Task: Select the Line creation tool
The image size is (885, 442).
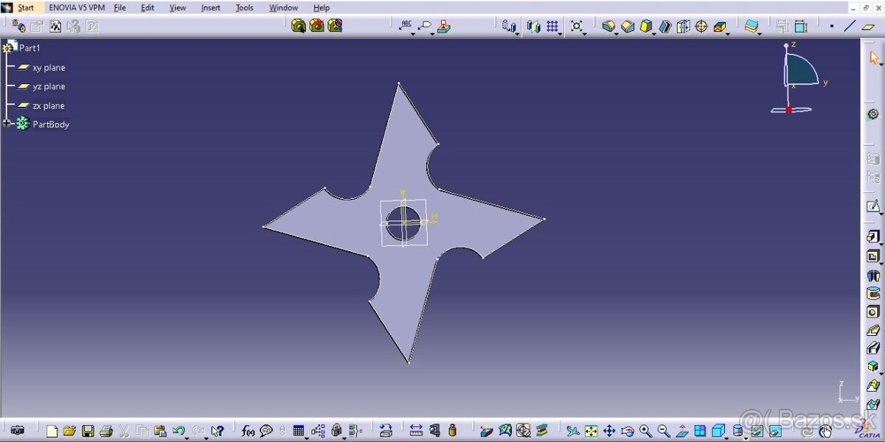Action: coord(850,27)
